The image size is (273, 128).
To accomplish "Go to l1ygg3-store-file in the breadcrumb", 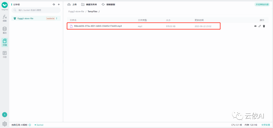I will [x=76, y=11].
